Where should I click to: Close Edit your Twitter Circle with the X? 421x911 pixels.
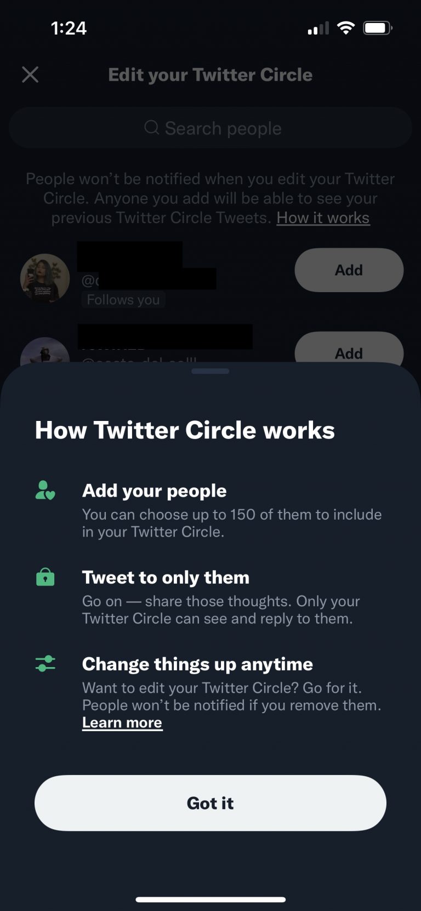coord(30,75)
